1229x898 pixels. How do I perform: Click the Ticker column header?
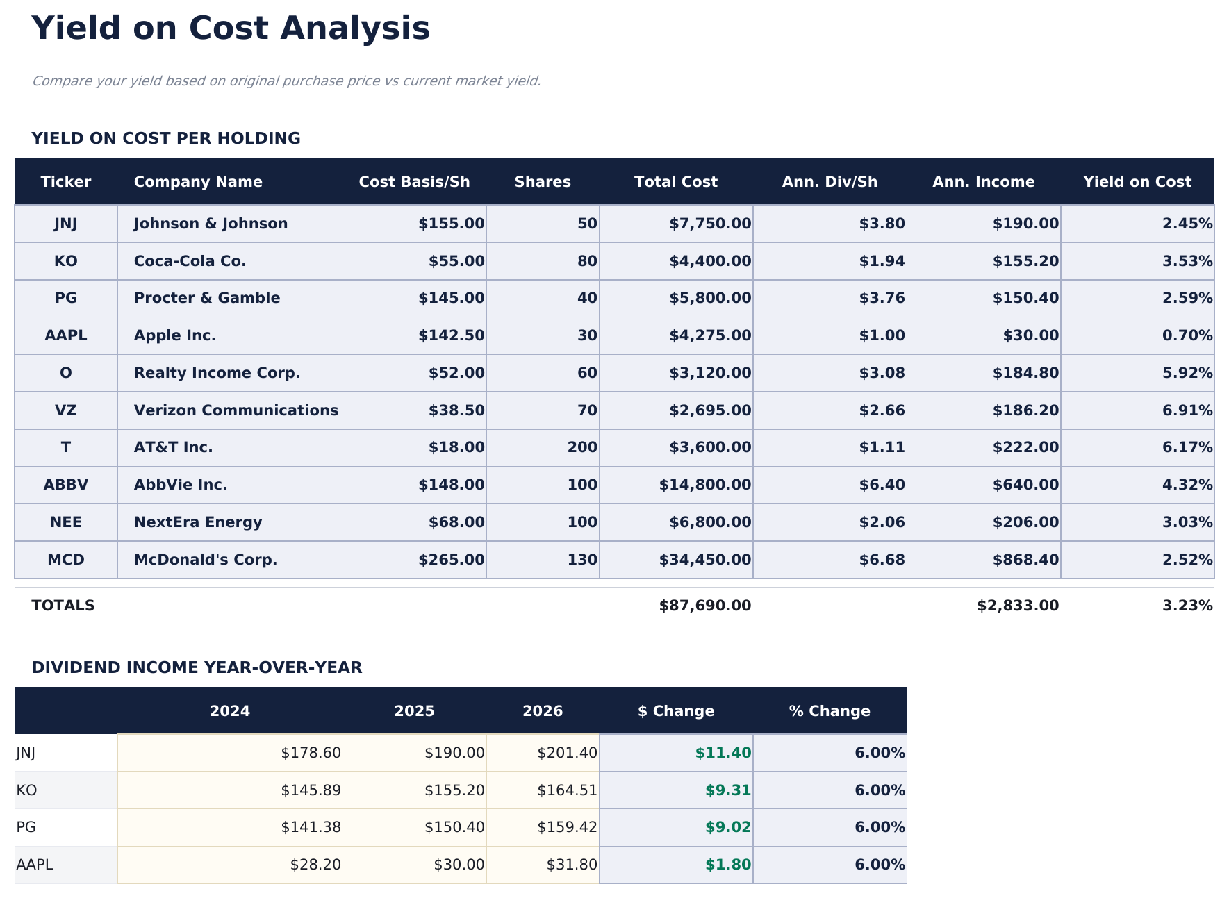click(x=67, y=181)
